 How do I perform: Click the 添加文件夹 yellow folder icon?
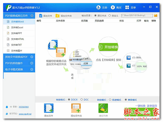tap(57, 16)
